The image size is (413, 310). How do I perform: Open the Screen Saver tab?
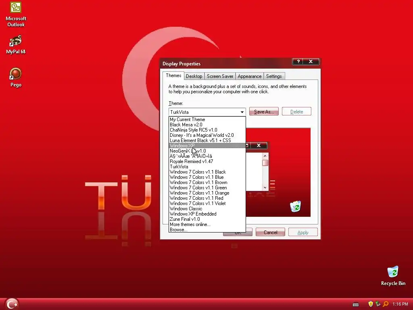(x=220, y=76)
